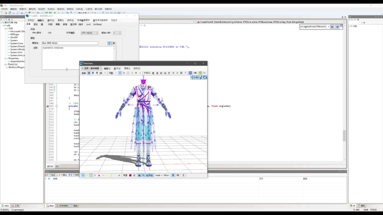This screenshot has width=383, height=215.
Task: Click the 模型名 model name input field
Action: [70, 43]
